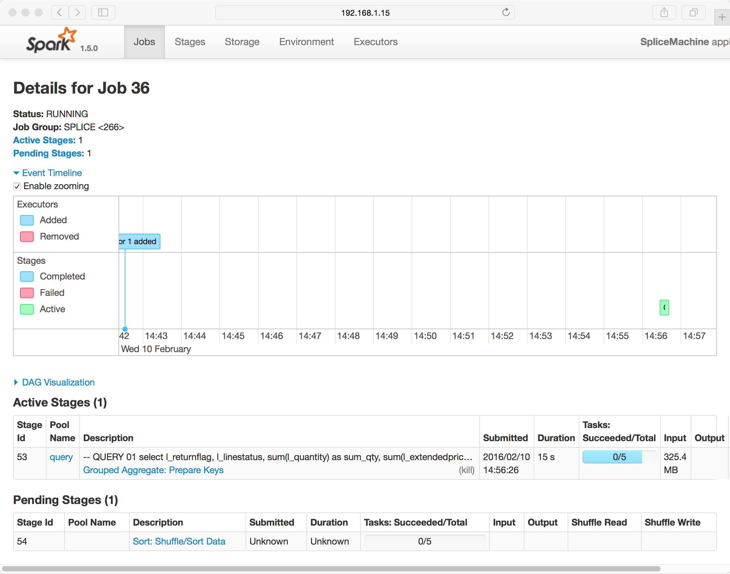Click the Failed stages legend swatch
The width and height of the screenshot is (730, 574).
click(27, 293)
